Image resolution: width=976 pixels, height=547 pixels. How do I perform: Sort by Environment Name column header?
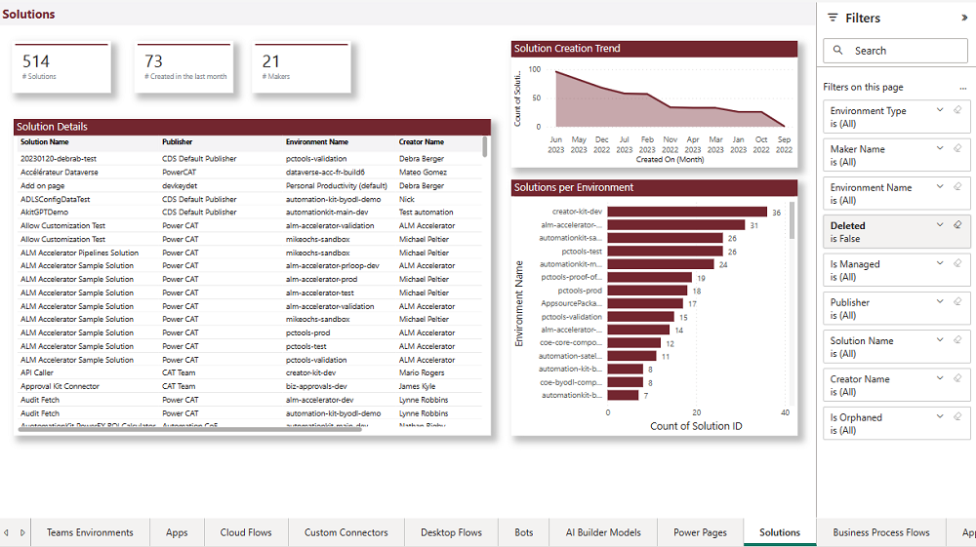(x=317, y=141)
